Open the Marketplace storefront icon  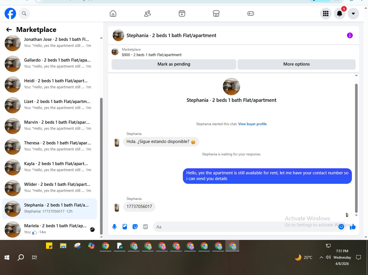tap(216, 14)
